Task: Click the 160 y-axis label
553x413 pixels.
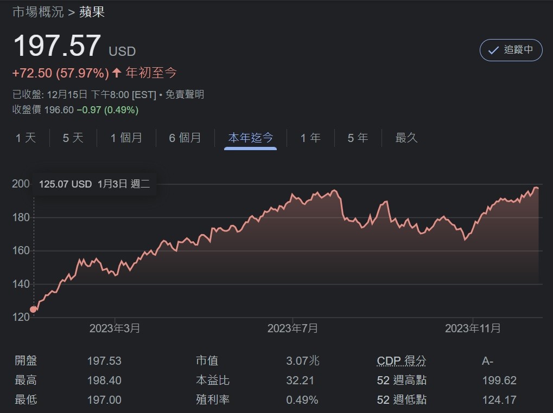Action: point(21,251)
